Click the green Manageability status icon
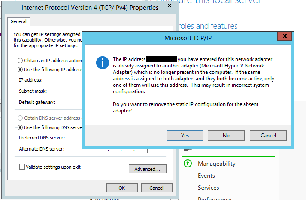Screen dimensions: 306x200 [188, 164]
